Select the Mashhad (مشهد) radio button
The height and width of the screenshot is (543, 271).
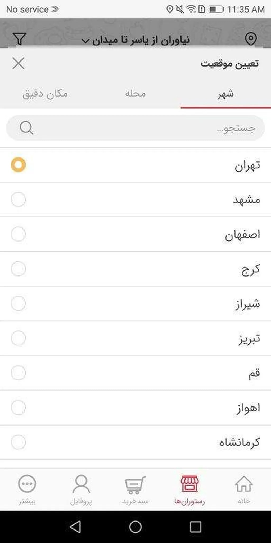coord(18,199)
